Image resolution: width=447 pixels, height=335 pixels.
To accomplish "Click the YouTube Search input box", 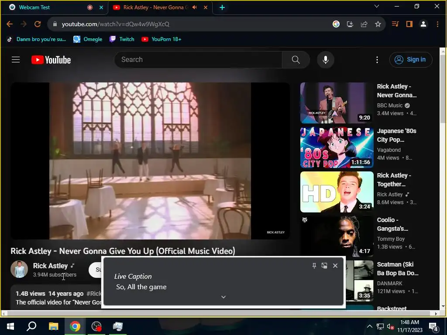I will (199, 60).
